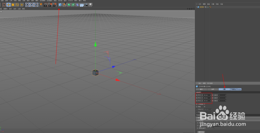Open the array modeling objects icon
The image size is (260, 133).
[x=73, y=5]
